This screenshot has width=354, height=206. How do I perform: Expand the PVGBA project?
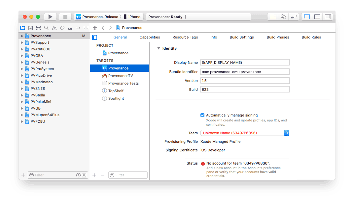(22, 56)
